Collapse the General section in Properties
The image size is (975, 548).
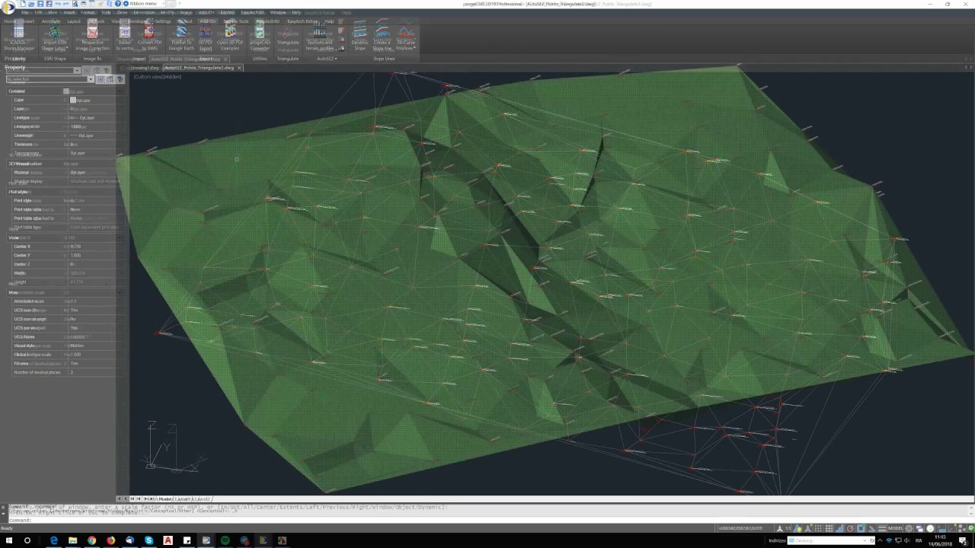coord(120,91)
